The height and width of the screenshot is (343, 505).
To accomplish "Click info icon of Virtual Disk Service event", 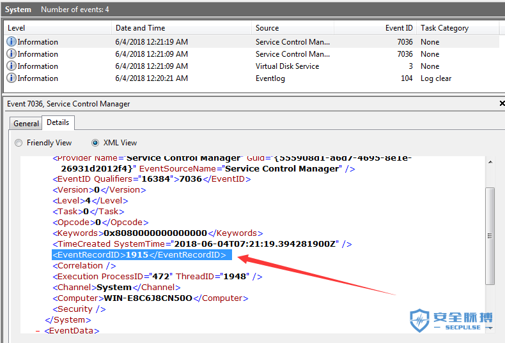I will [x=12, y=66].
